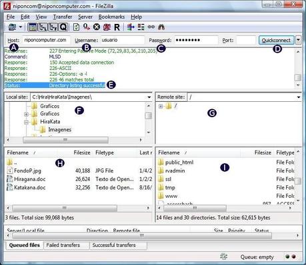Toggle local directory tree display
The image size is (306, 265).
[43, 27]
